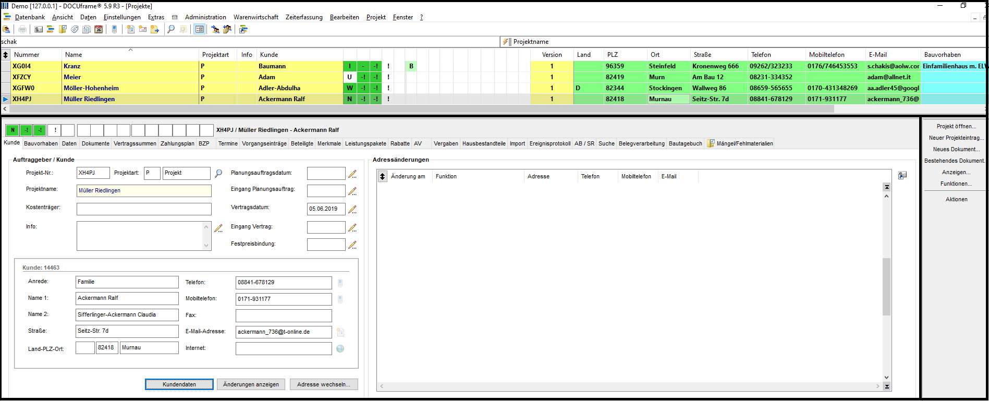989x401 pixels.
Task: Click the Fax input field
Action: click(x=284, y=315)
